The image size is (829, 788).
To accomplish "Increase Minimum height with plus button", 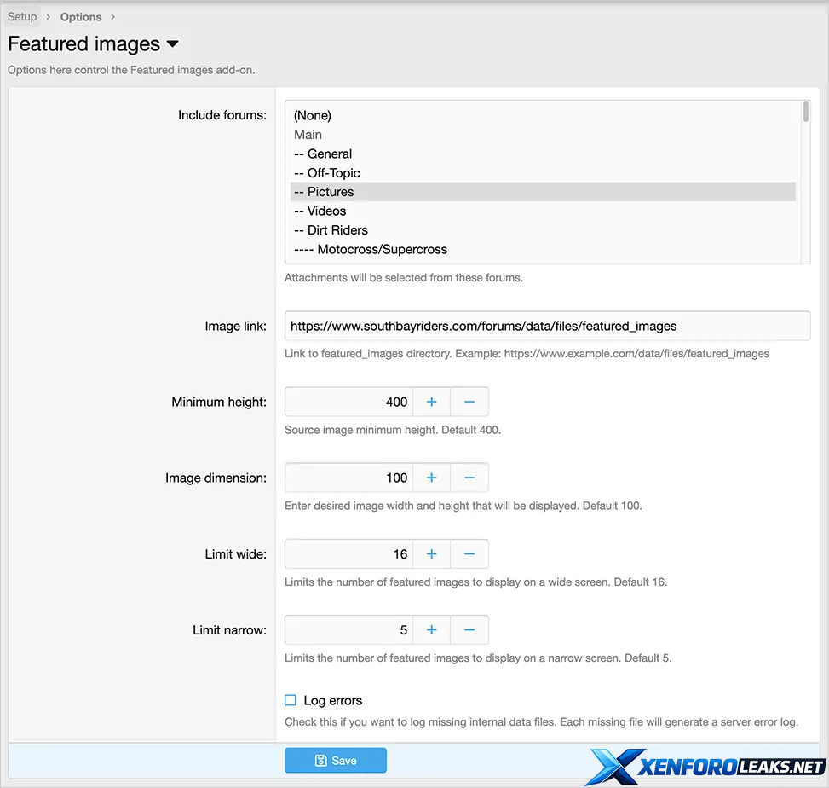I will [431, 402].
